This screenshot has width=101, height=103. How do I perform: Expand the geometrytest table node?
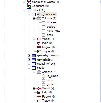pyautogui.click(x=29, y=59)
